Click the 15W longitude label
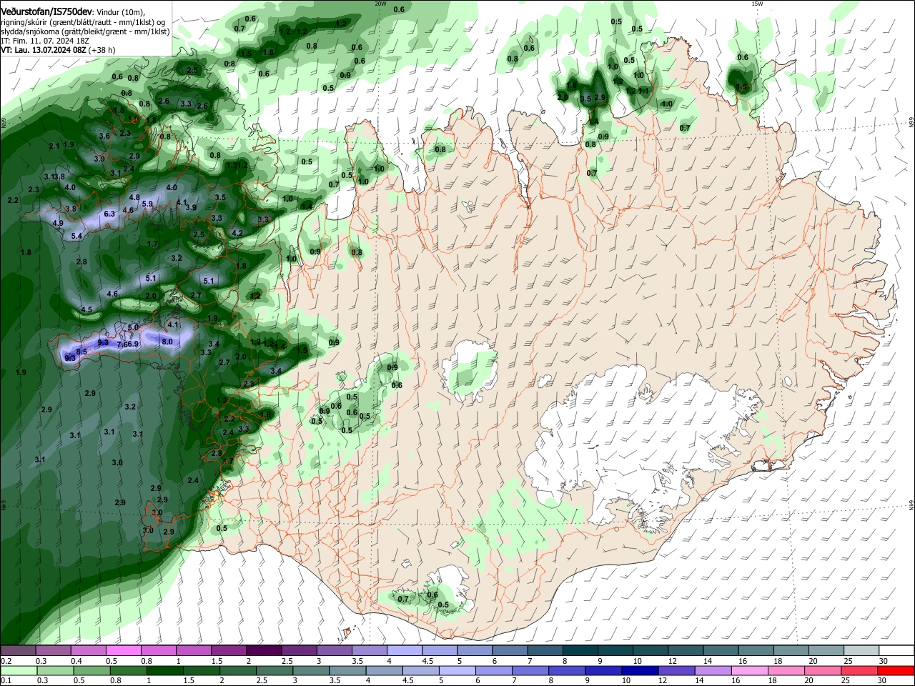 757,4
